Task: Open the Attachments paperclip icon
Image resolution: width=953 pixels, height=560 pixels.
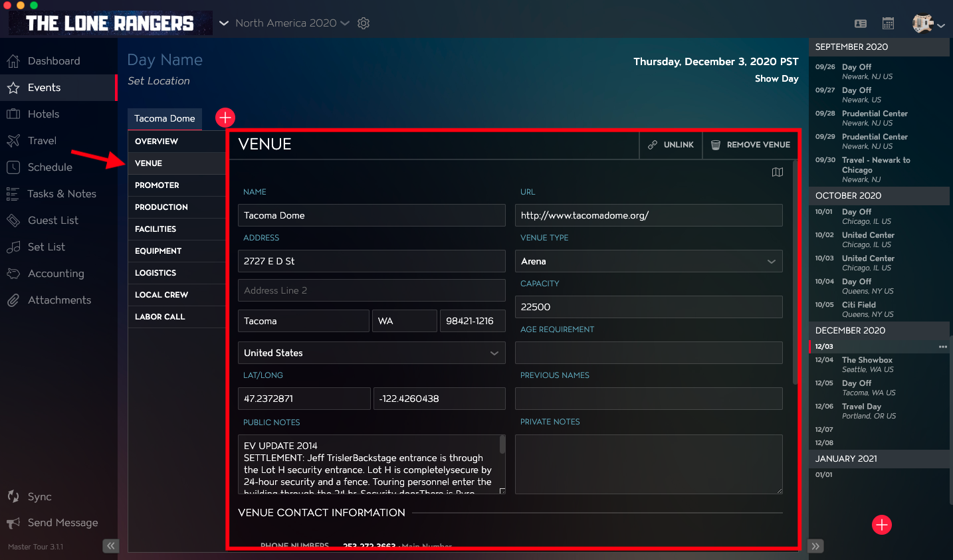Action: pyautogui.click(x=13, y=300)
